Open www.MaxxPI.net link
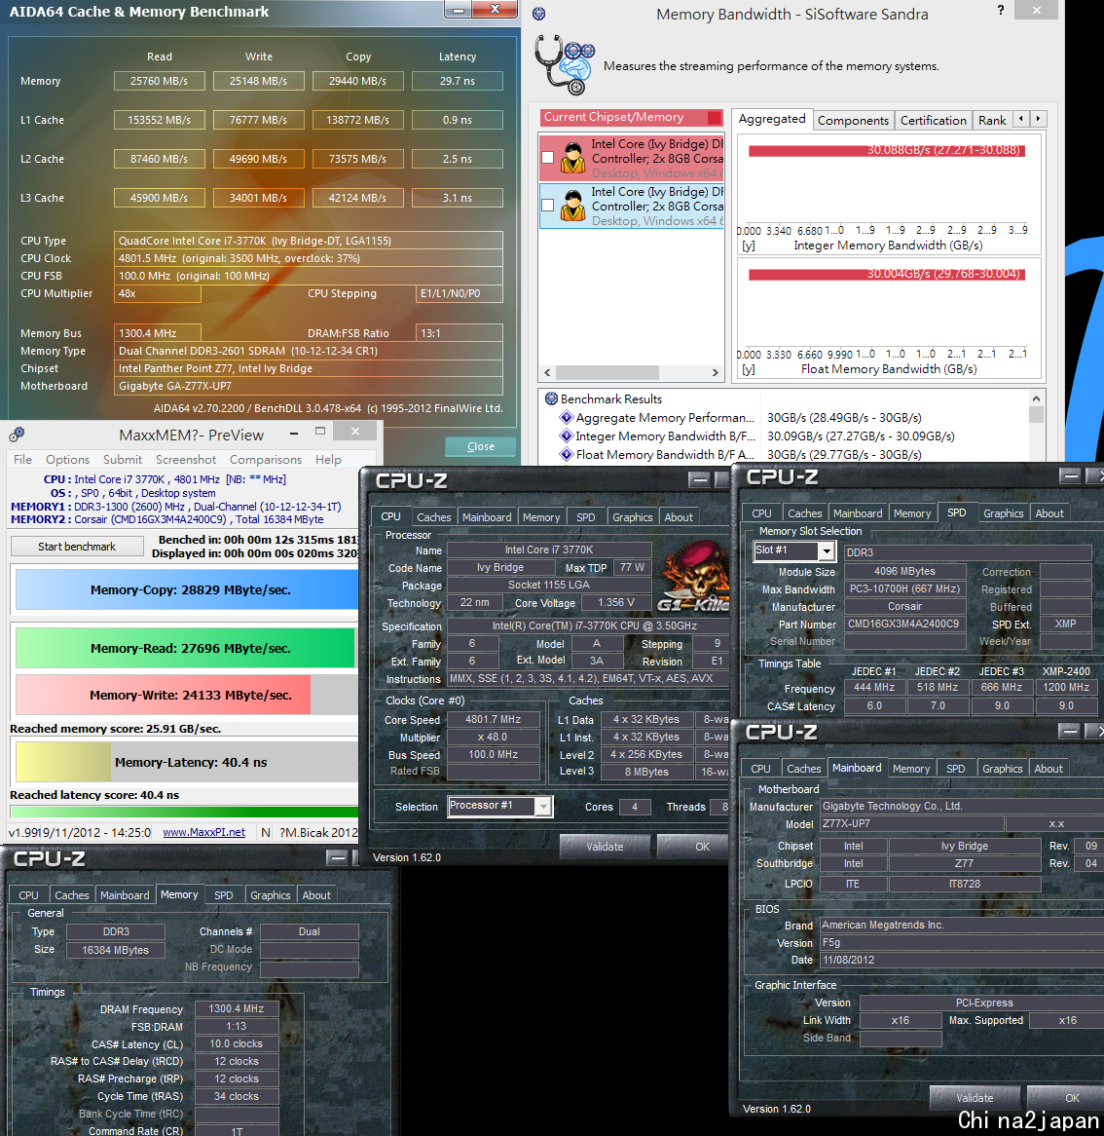This screenshot has width=1104, height=1136. [x=204, y=832]
